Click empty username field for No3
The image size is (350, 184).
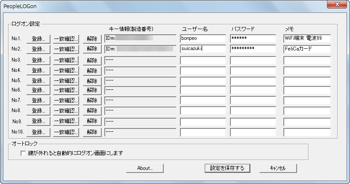pos(203,60)
